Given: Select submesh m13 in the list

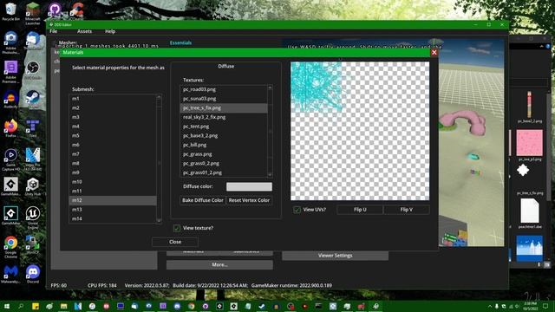Looking at the screenshot, I should [113, 210].
